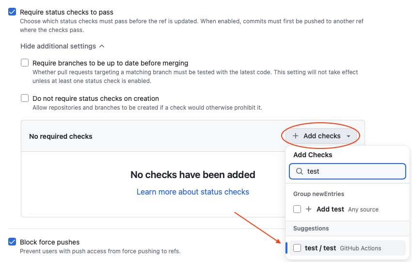Click the chevron icon after Hide additional settings

(x=102, y=46)
